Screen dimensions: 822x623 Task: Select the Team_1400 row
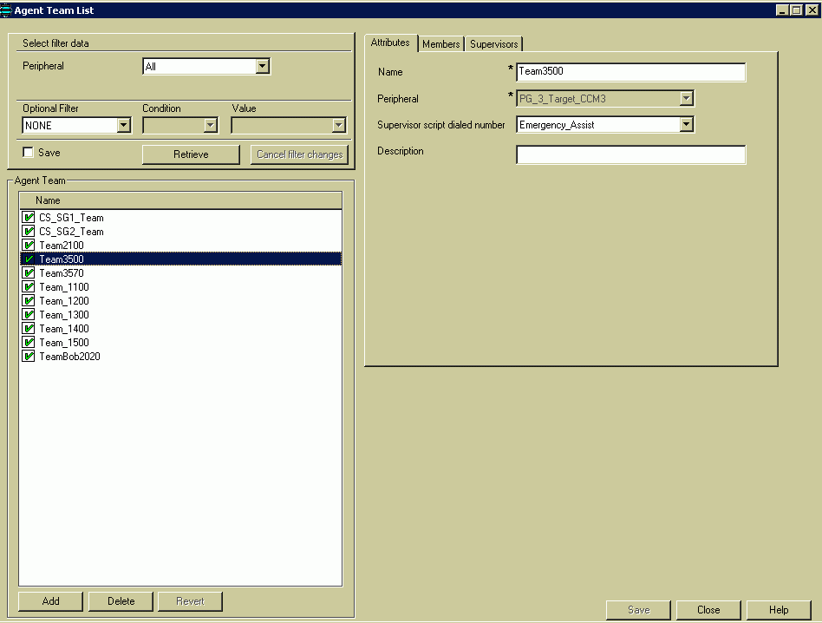180,328
